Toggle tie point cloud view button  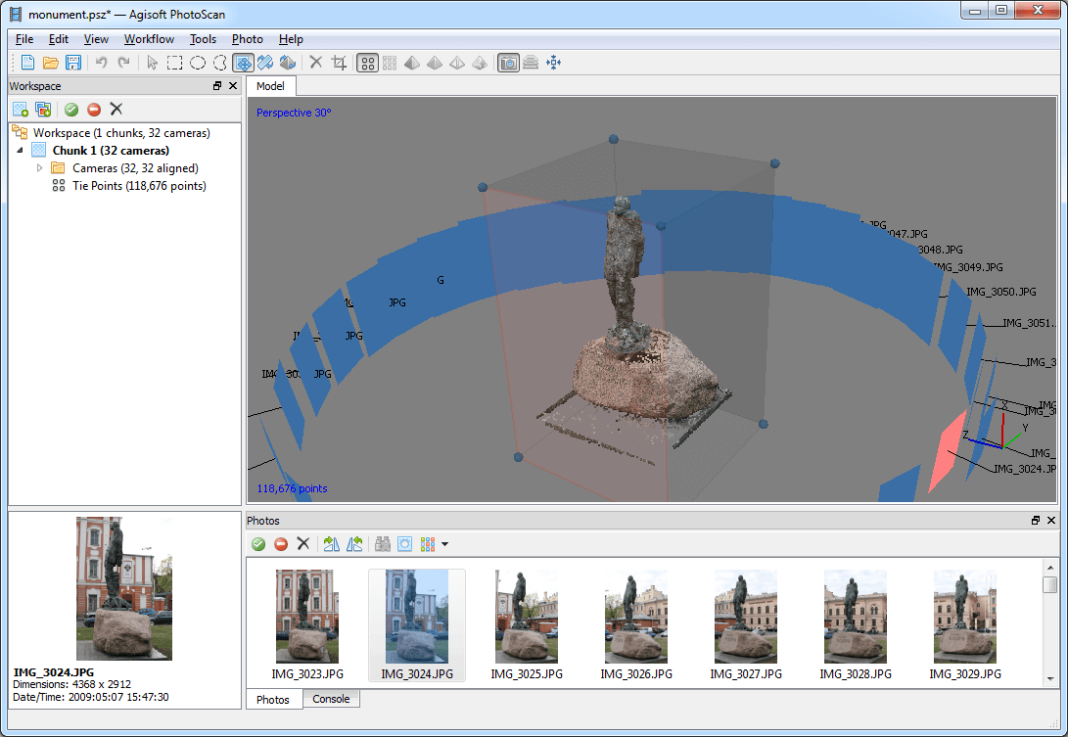point(367,63)
